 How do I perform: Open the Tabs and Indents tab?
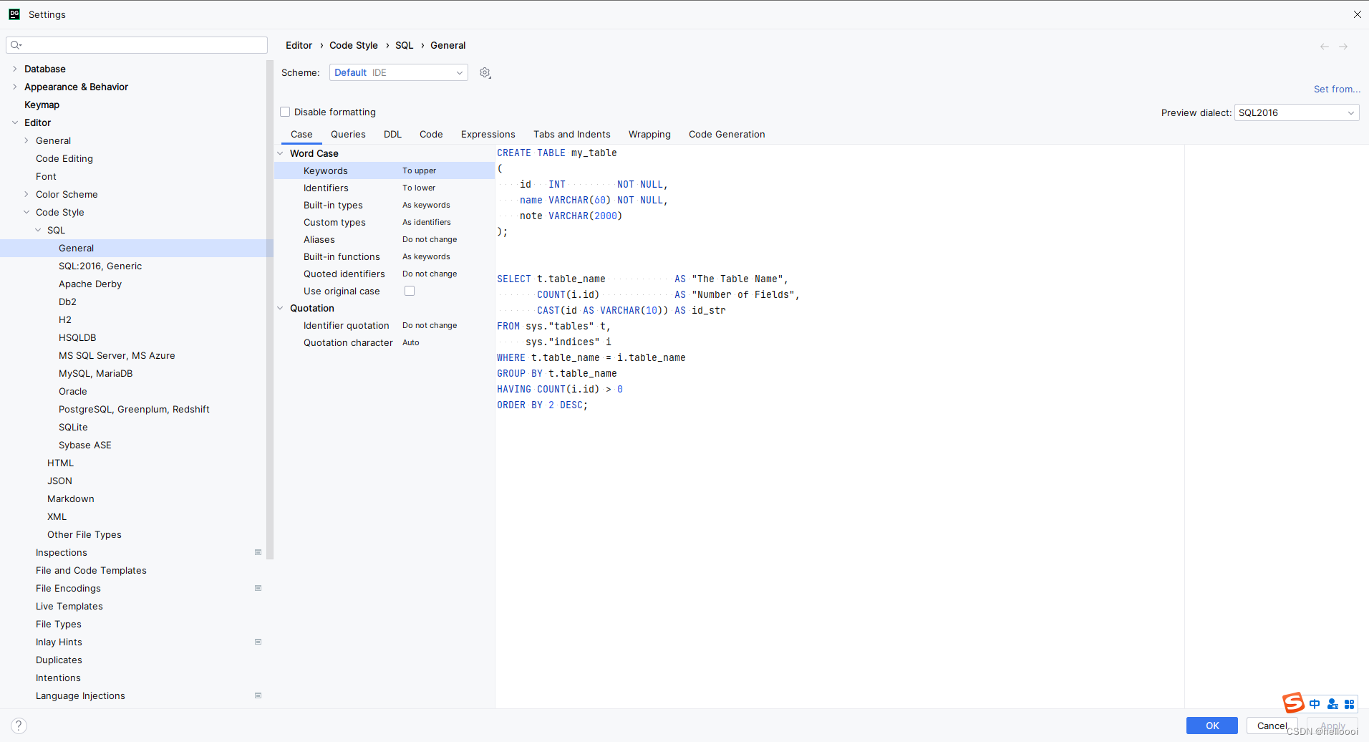(572, 134)
